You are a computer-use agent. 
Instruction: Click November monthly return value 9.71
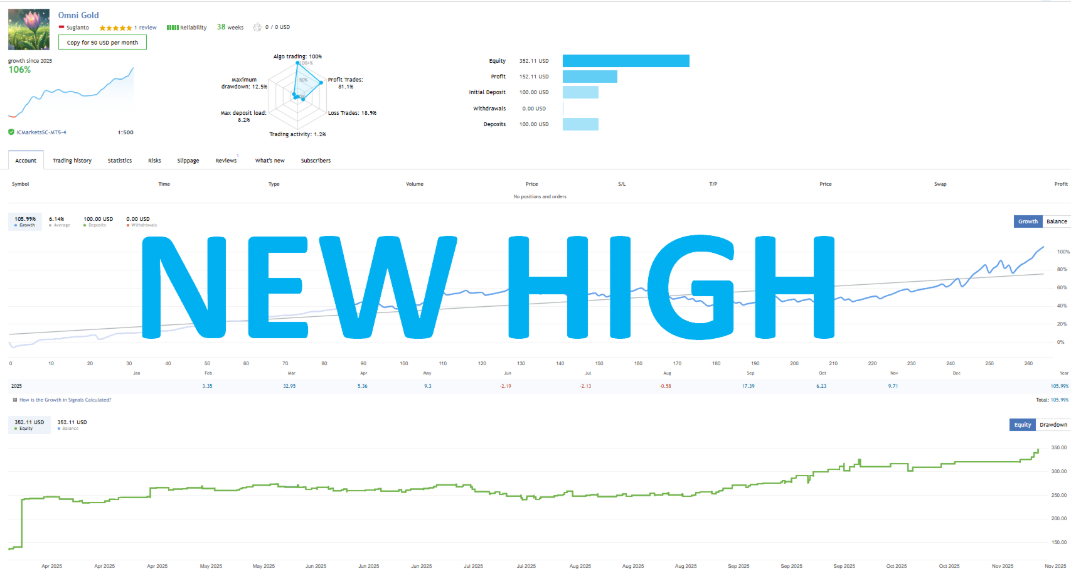tap(893, 386)
